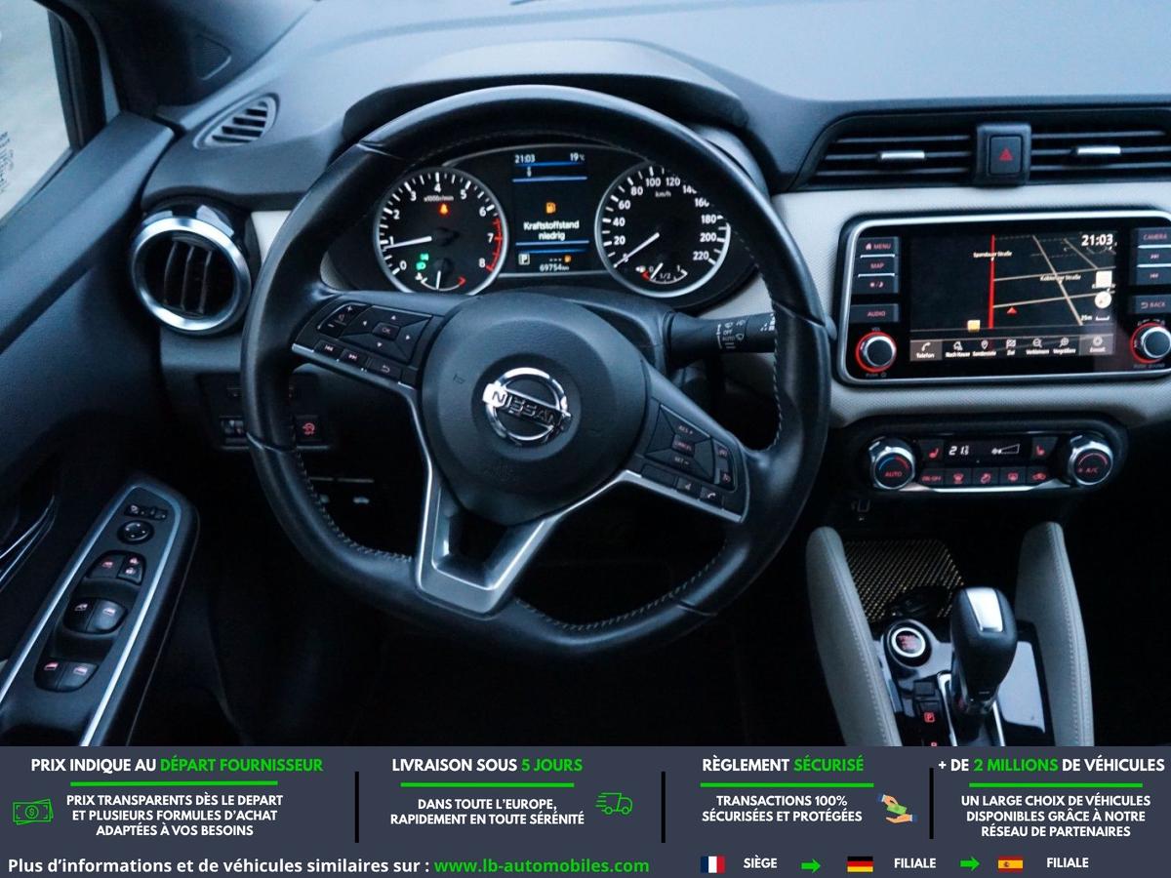Click the green cash icon in the banner

tap(33, 811)
